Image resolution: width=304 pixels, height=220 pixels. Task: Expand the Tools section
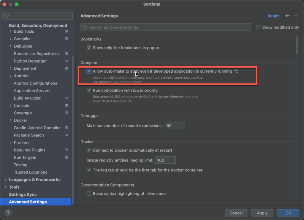pyautogui.click(x=6, y=187)
